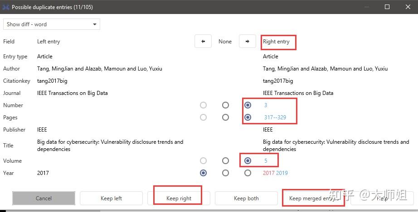This screenshot has height=212, width=418.
Task: Click the None column header label
Action: pyautogui.click(x=225, y=42)
